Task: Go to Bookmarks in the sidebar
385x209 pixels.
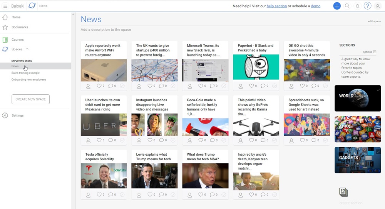Action: [x=20, y=27]
